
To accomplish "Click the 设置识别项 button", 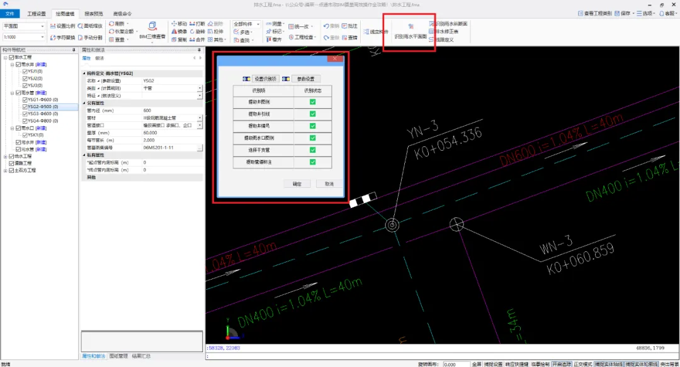I will point(265,79).
